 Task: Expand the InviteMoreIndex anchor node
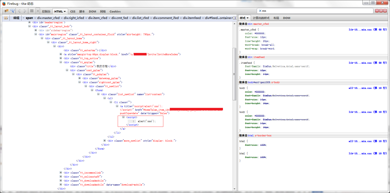pyautogui.click(x=61, y=54)
